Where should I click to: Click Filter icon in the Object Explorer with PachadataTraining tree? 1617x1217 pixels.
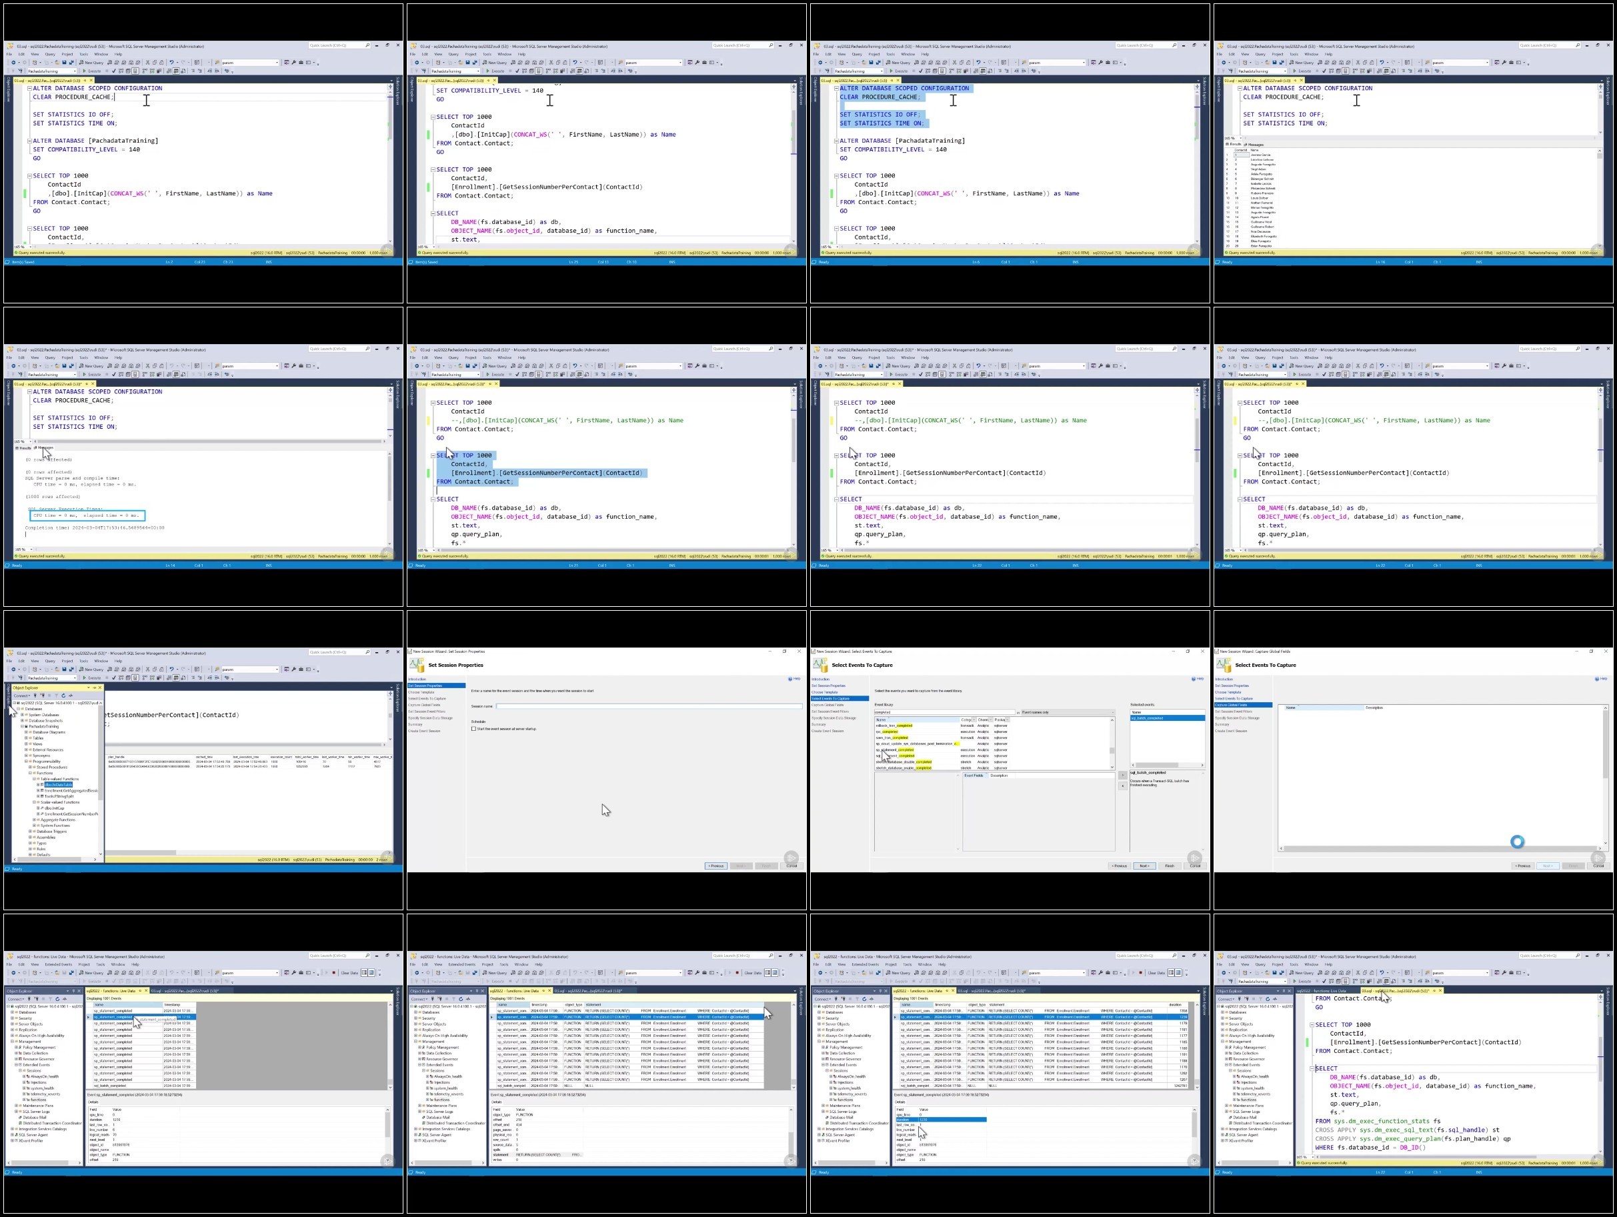[56, 696]
